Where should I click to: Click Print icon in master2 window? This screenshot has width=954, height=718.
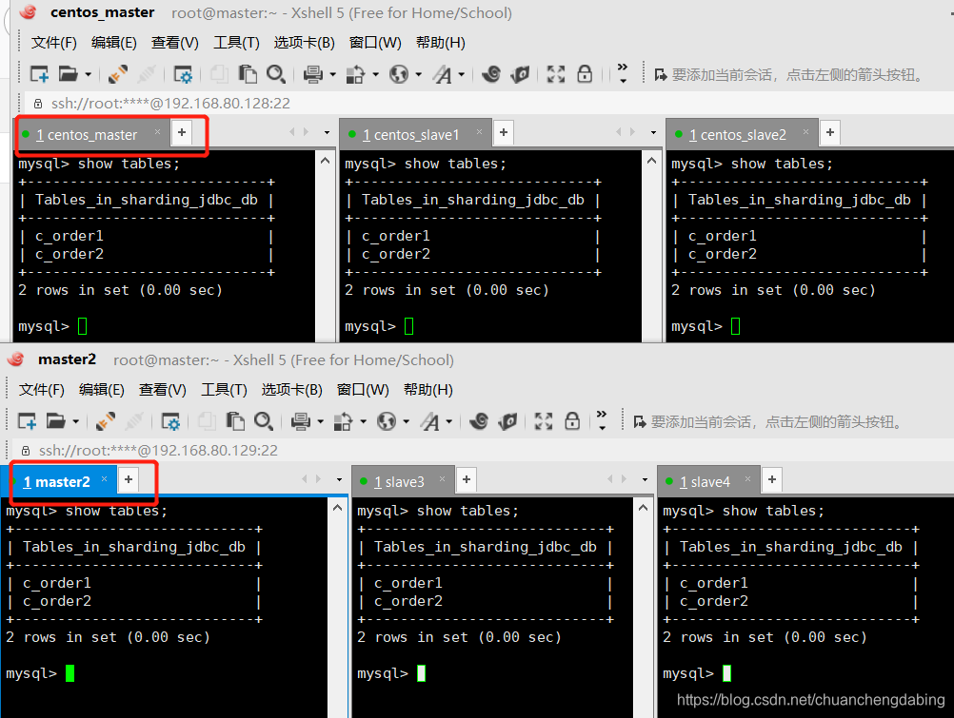(300, 421)
